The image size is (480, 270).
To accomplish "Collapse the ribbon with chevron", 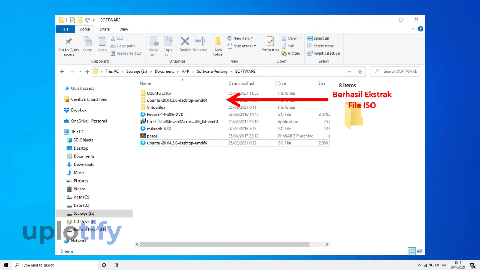I will 413,29.
